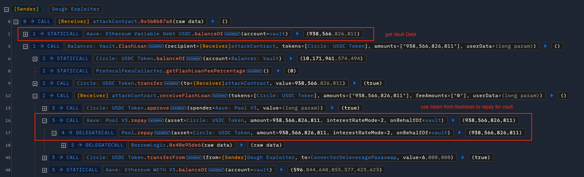Expand the 5 → DELEGATECALL BorrowLogic row
584x177 pixels.
click(64, 146)
